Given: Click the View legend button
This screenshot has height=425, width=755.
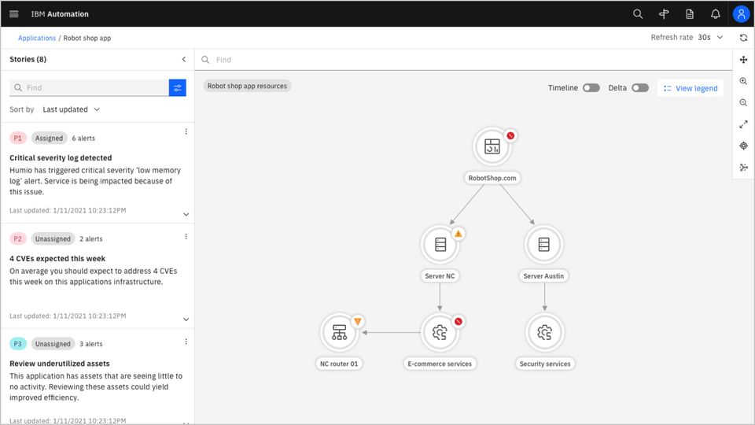Looking at the screenshot, I should tap(691, 88).
